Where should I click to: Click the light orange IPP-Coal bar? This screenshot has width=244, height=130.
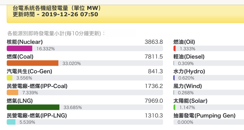pos(13,92)
